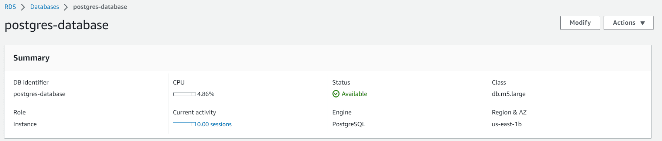Select the us-east-1b region value
The height and width of the screenshot is (141, 662).
click(x=506, y=124)
